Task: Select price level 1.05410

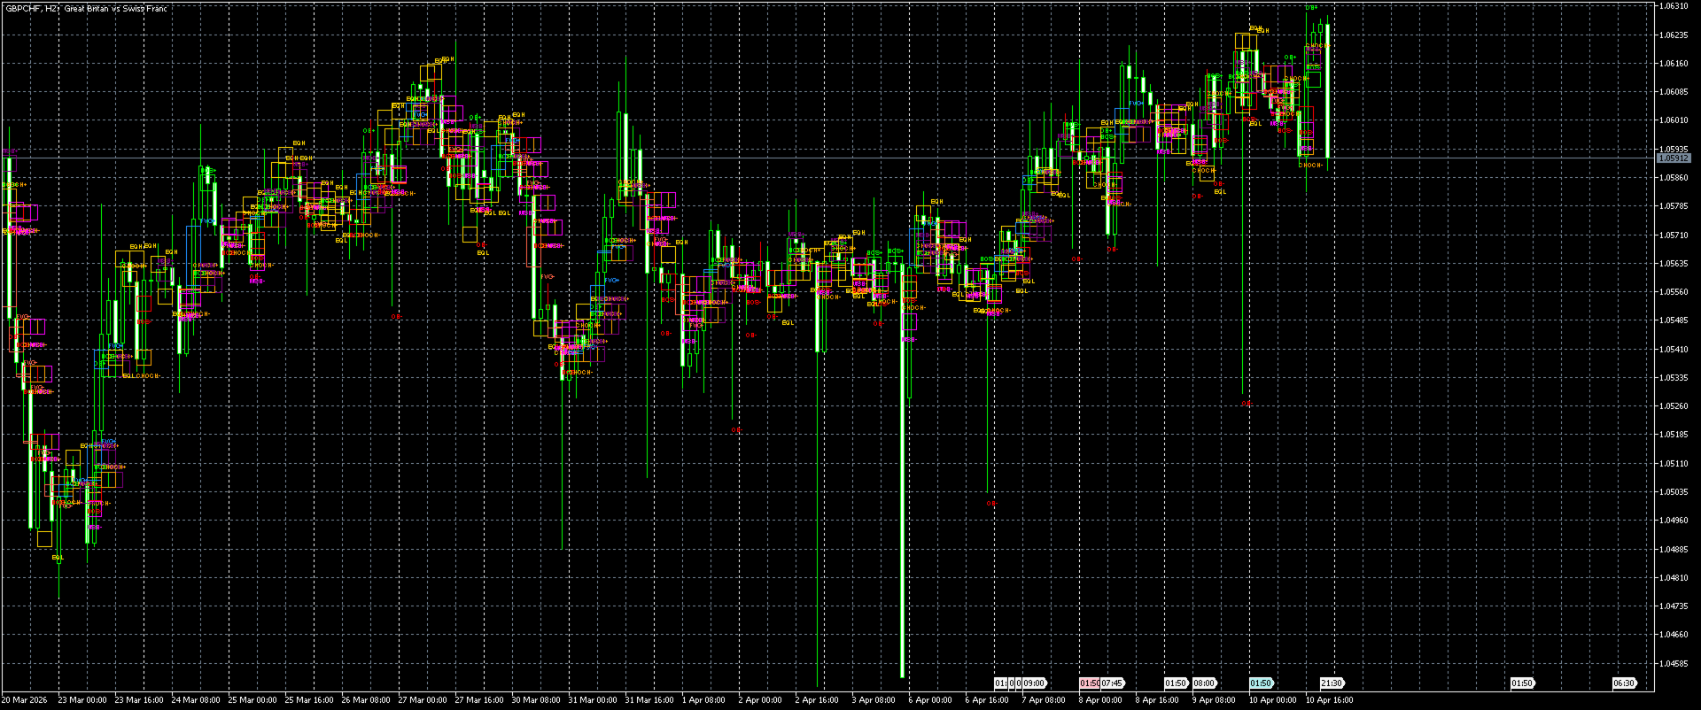Action: pyautogui.click(x=1674, y=350)
